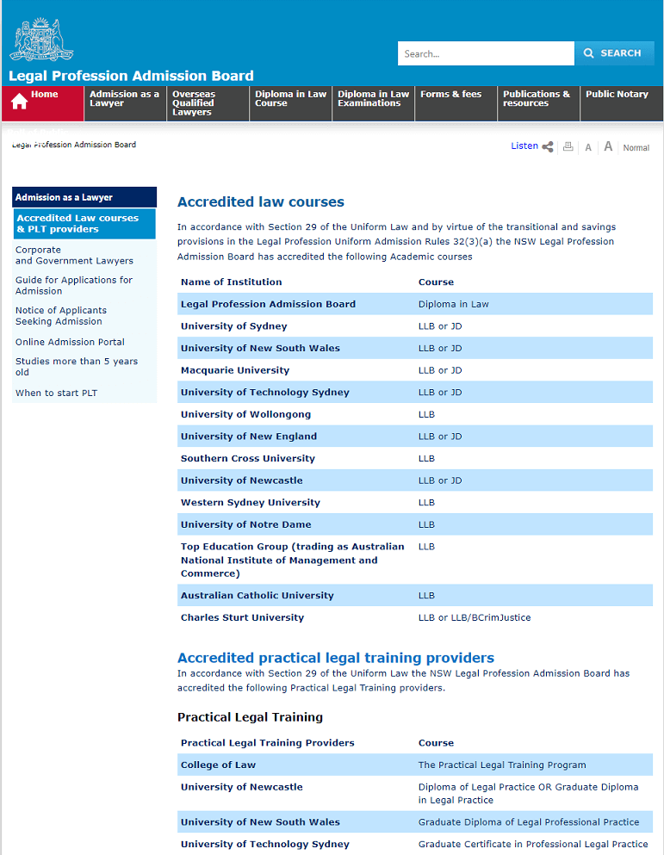
Task: Click sidebar heading Admission as a Lawyer
Action: (84, 197)
